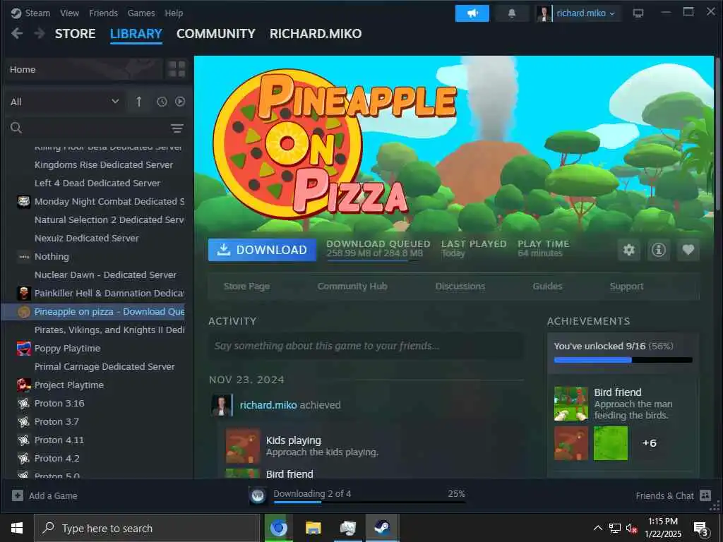Screen dimensions: 723x542
Task: Show hidden system tray icons chevron
Action: tap(597, 528)
